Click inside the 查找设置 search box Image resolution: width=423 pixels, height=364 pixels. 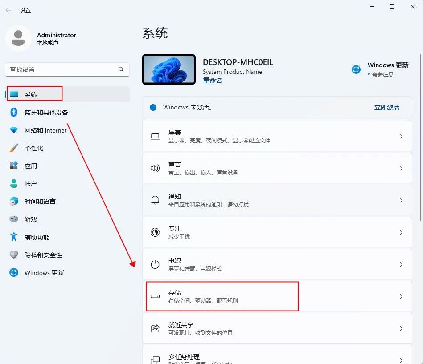click(67, 69)
